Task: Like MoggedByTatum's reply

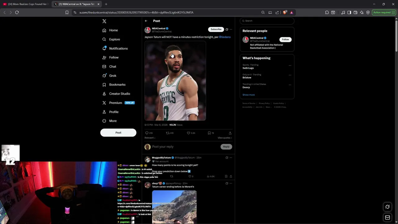Action: 191,176
